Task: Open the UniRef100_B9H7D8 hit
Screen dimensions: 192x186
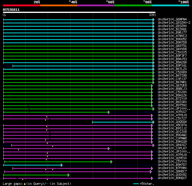Action: (x=172, y=43)
